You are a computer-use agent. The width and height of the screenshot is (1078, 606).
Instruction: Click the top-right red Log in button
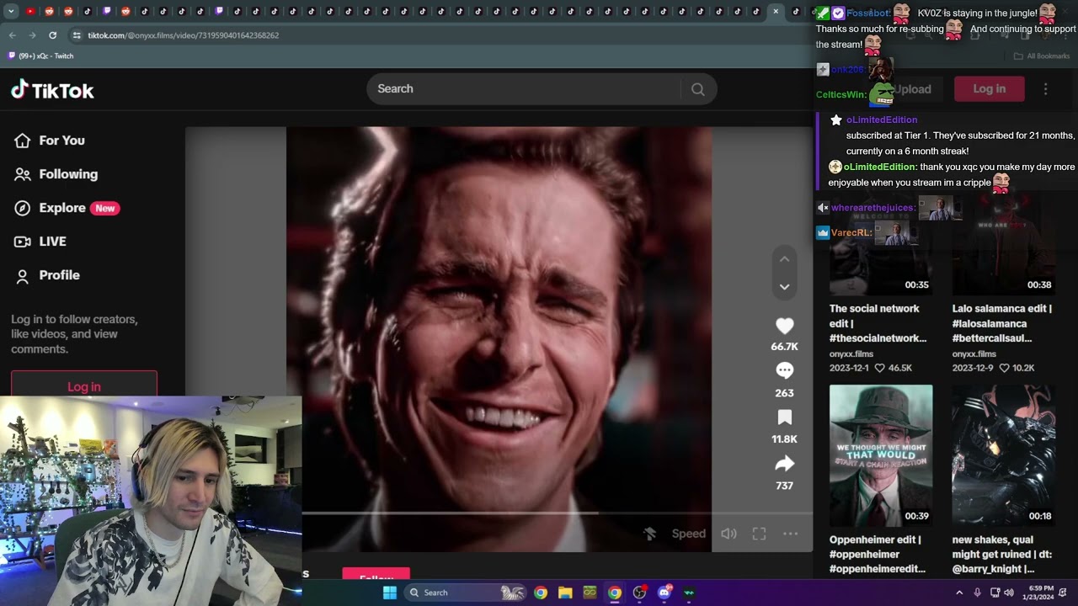click(989, 89)
